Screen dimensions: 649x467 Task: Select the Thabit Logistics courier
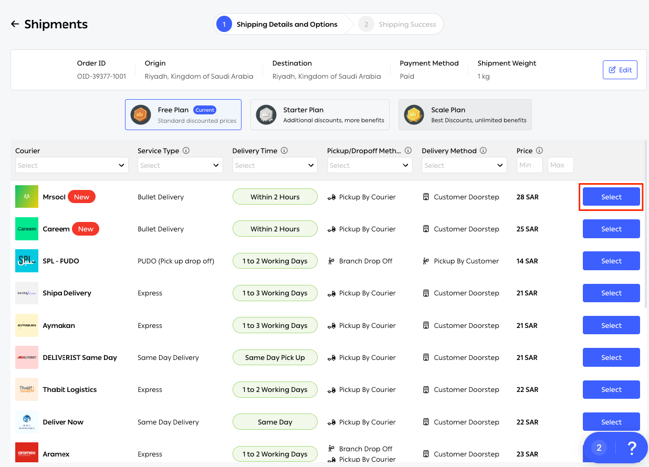pos(611,389)
